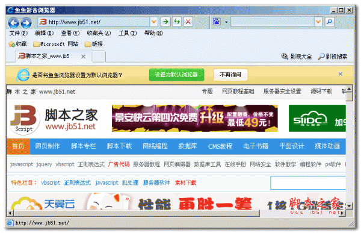Go forward with the blue forward arrow

pos(26,23)
